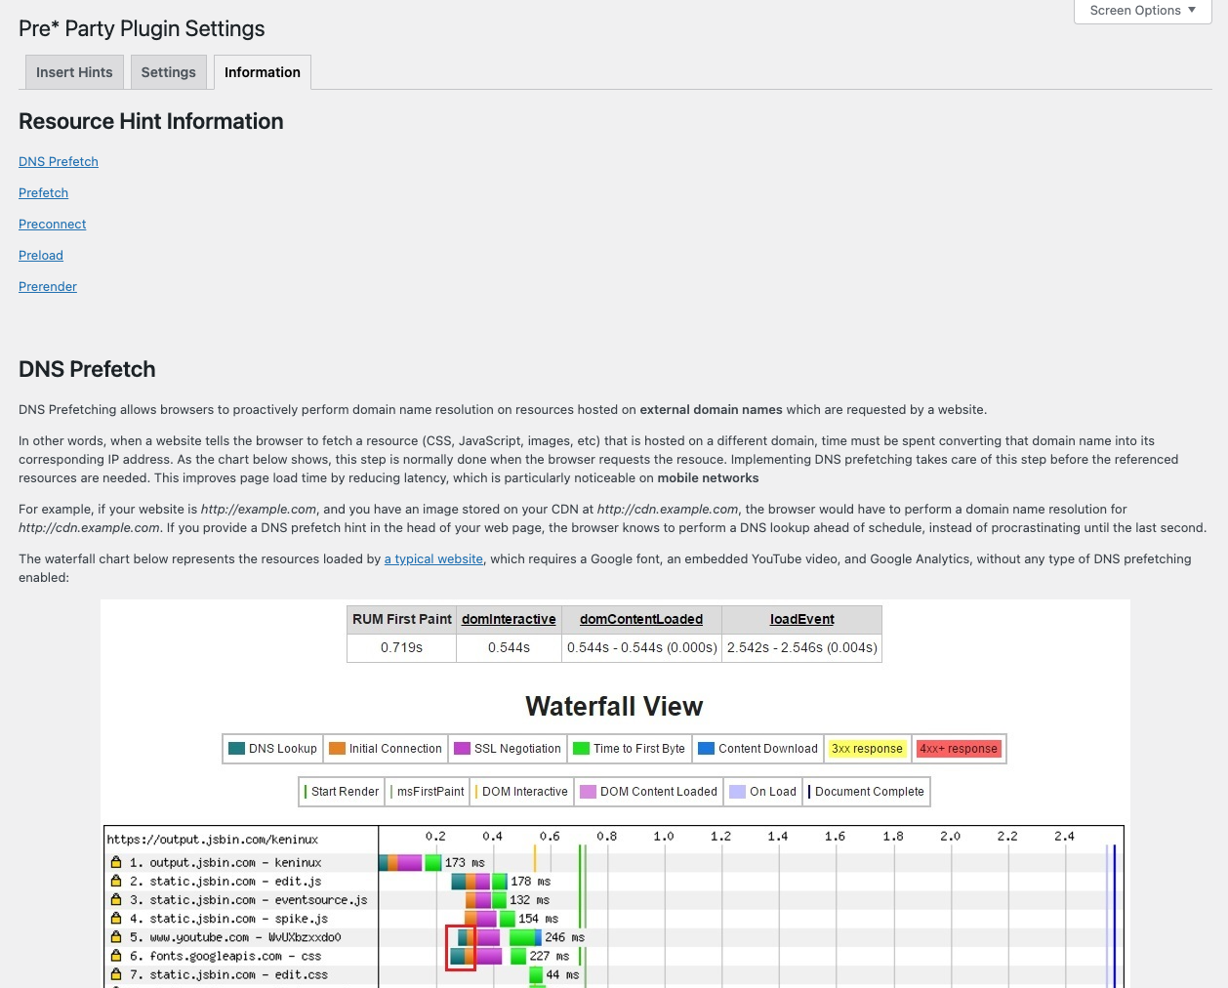The image size is (1228, 988).
Task: Open the Screen Options dropdown
Action: (x=1142, y=11)
